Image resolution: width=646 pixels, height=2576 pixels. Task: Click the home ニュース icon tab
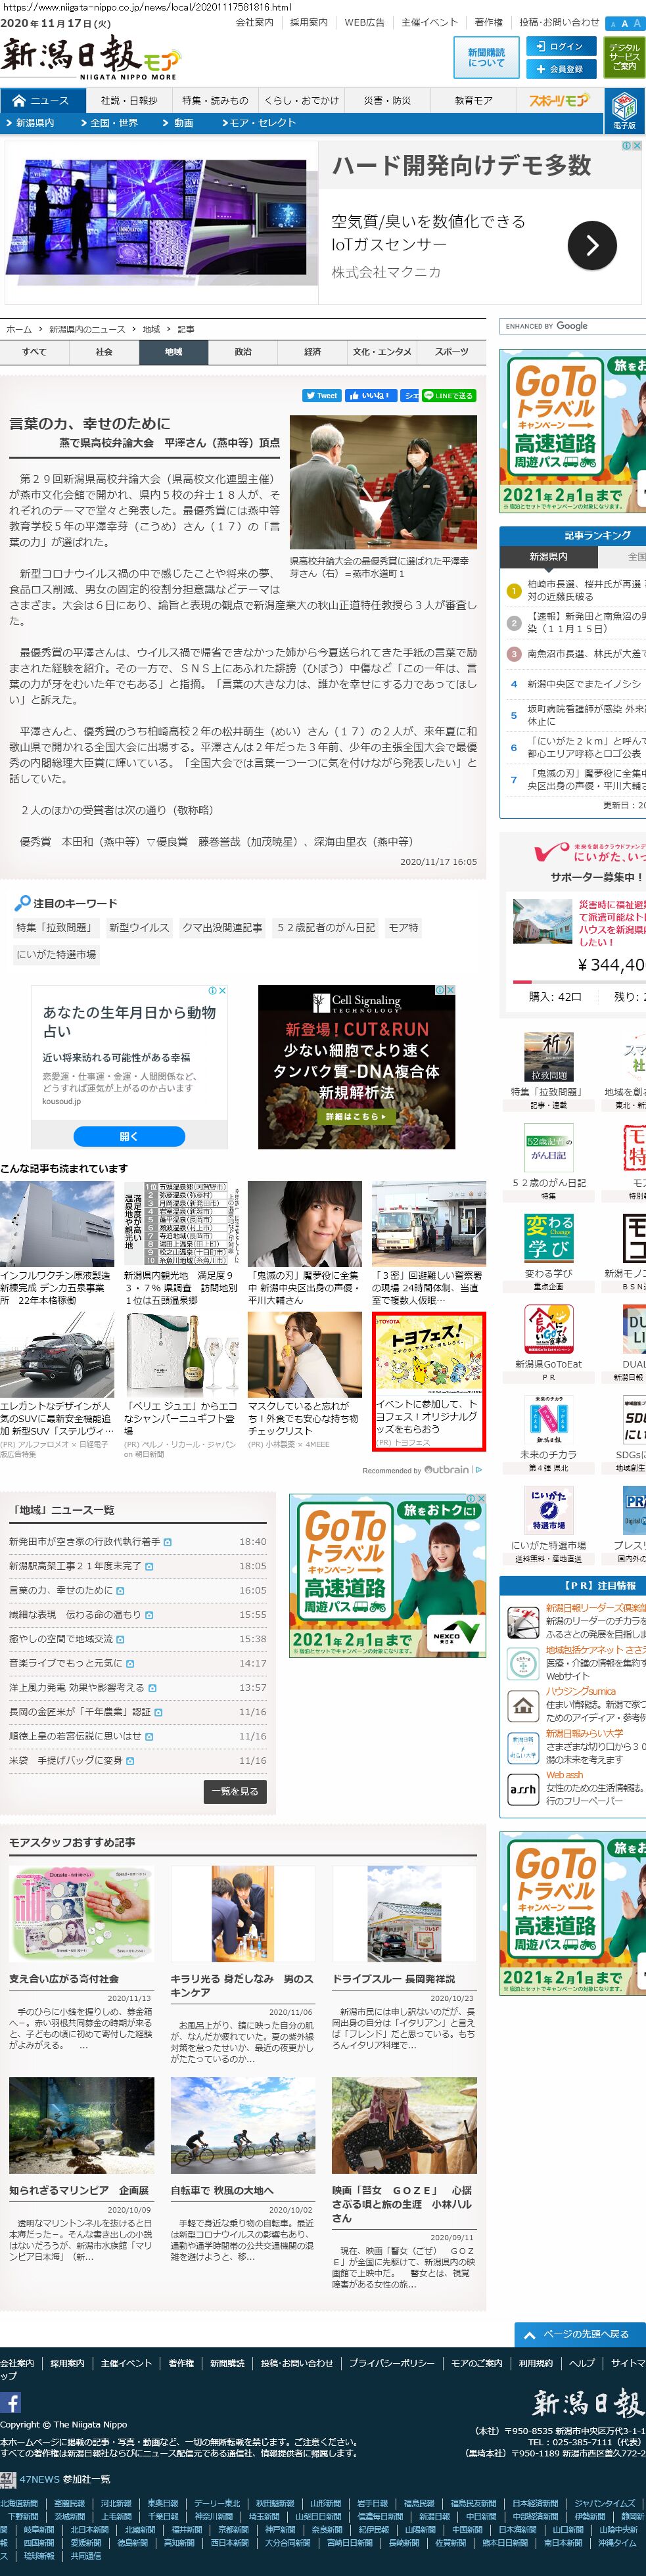click(x=42, y=101)
